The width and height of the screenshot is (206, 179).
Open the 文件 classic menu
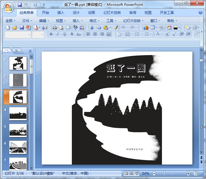click(x=27, y=21)
